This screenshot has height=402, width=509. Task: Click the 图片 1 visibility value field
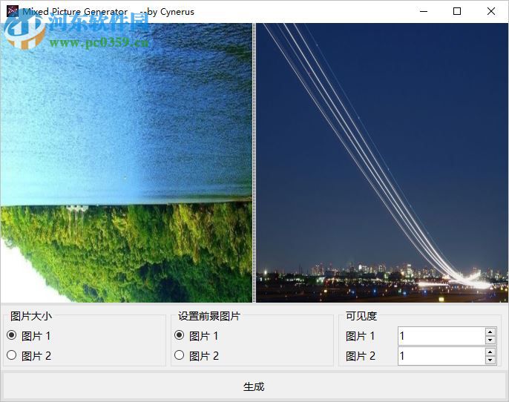[441, 336]
